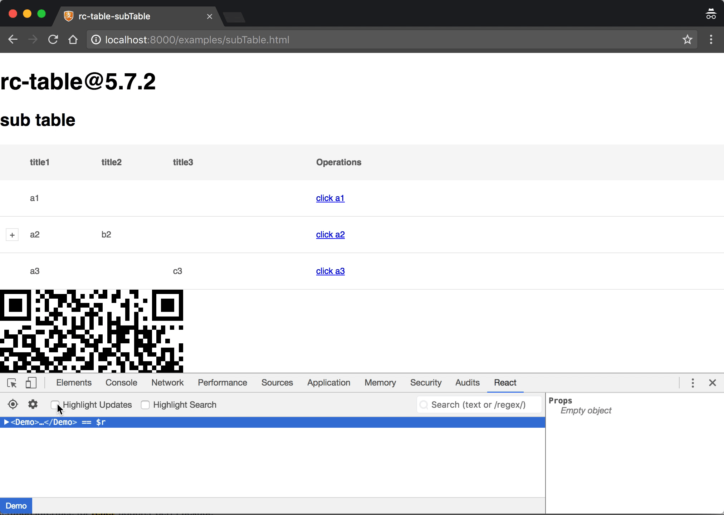Switch to the Console tab

pyautogui.click(x=121, y=383)
